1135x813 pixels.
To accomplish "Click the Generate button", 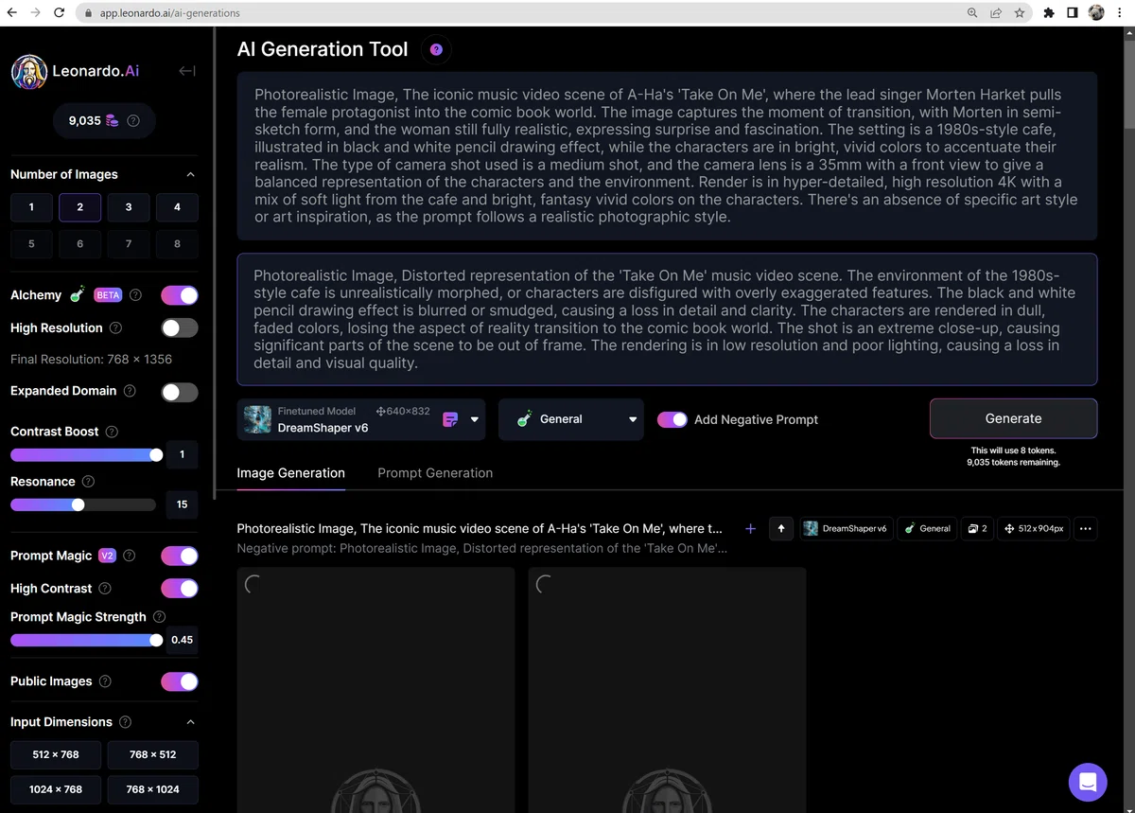I will coord(1013,418).
